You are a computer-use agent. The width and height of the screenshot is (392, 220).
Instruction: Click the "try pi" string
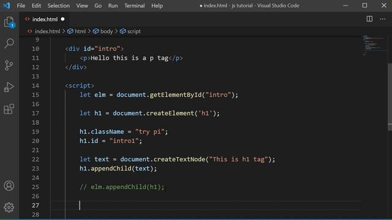coord(149,131)
